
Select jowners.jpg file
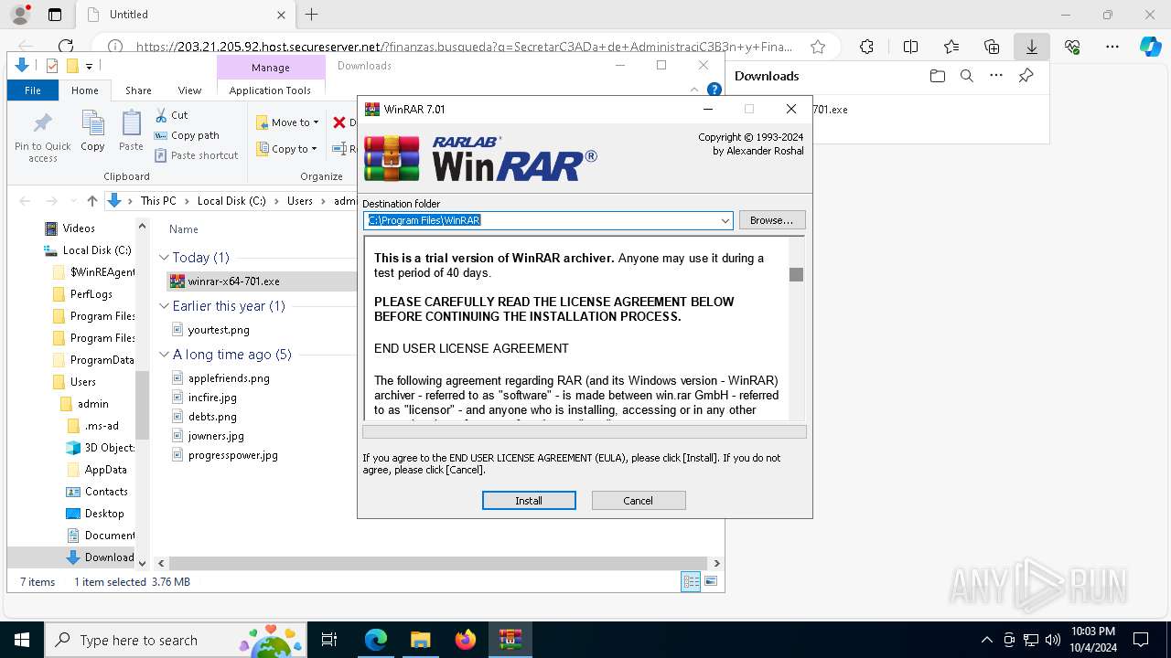tap(216, 436)
